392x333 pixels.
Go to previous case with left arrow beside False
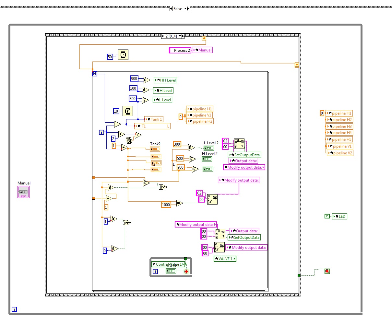[x=171, y=9]
